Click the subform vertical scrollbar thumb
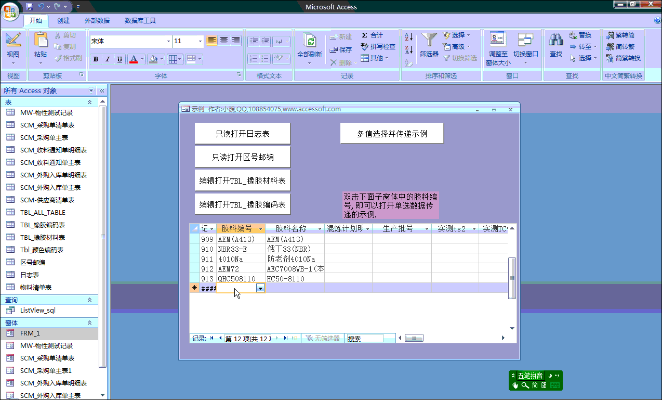 [512, 278]
